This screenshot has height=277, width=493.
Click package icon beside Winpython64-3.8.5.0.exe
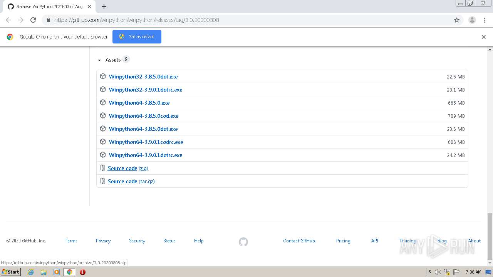[103, 102]
